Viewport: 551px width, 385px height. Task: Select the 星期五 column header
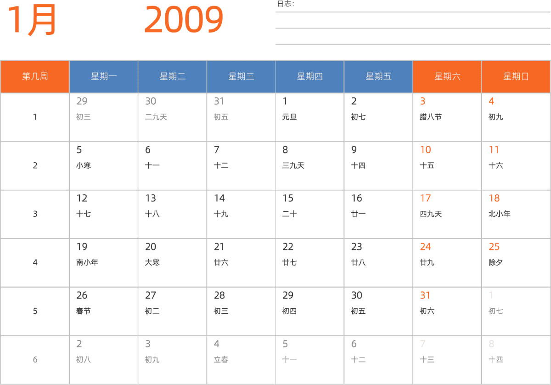[378, 77]
